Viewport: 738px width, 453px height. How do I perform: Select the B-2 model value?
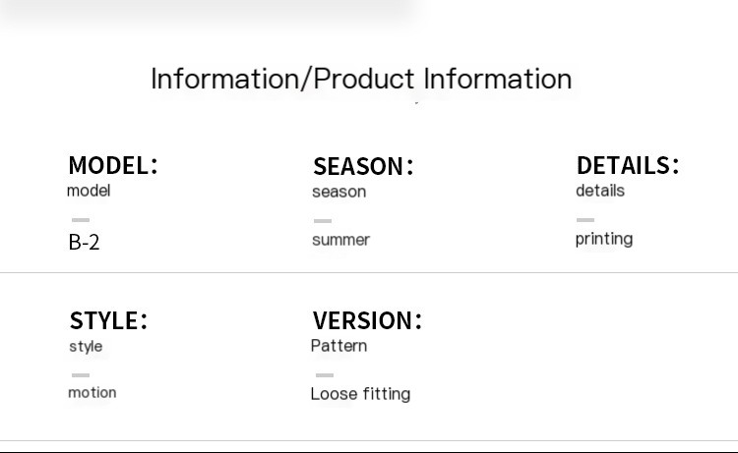pos(84,242)
